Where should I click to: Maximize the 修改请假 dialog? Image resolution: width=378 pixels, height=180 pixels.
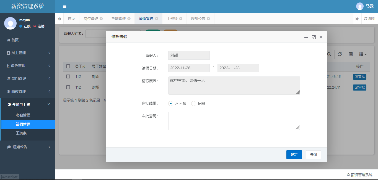[x=314, y=37]
